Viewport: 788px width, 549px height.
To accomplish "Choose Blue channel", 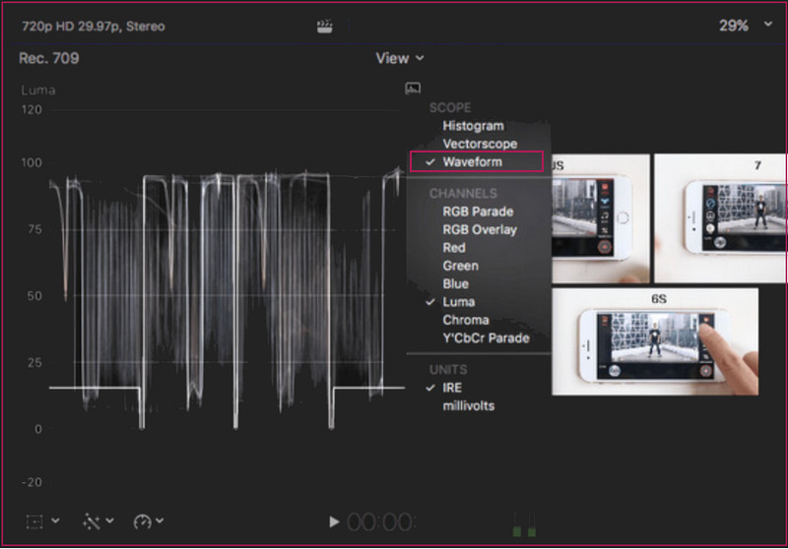I will pos(455,284).
